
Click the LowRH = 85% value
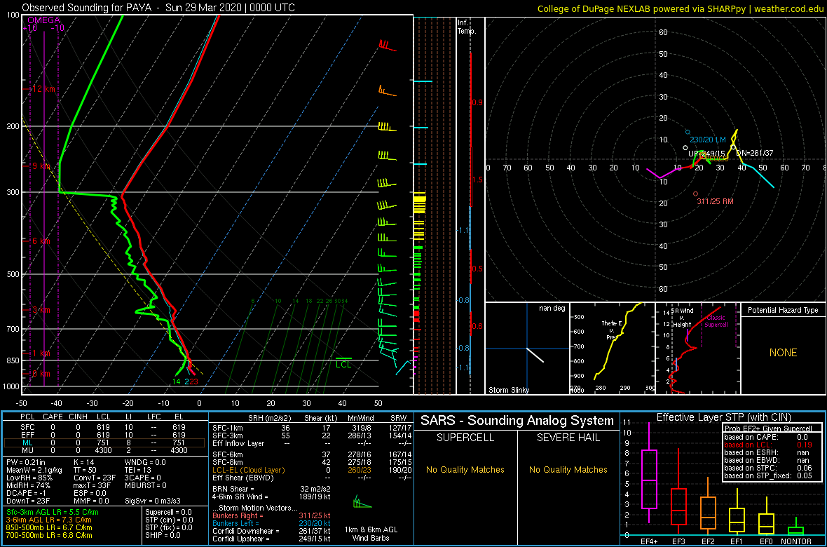tap(28, 479)
